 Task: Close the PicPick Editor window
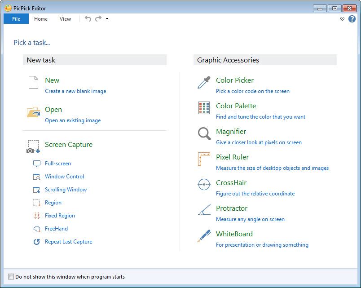(349, 9)
